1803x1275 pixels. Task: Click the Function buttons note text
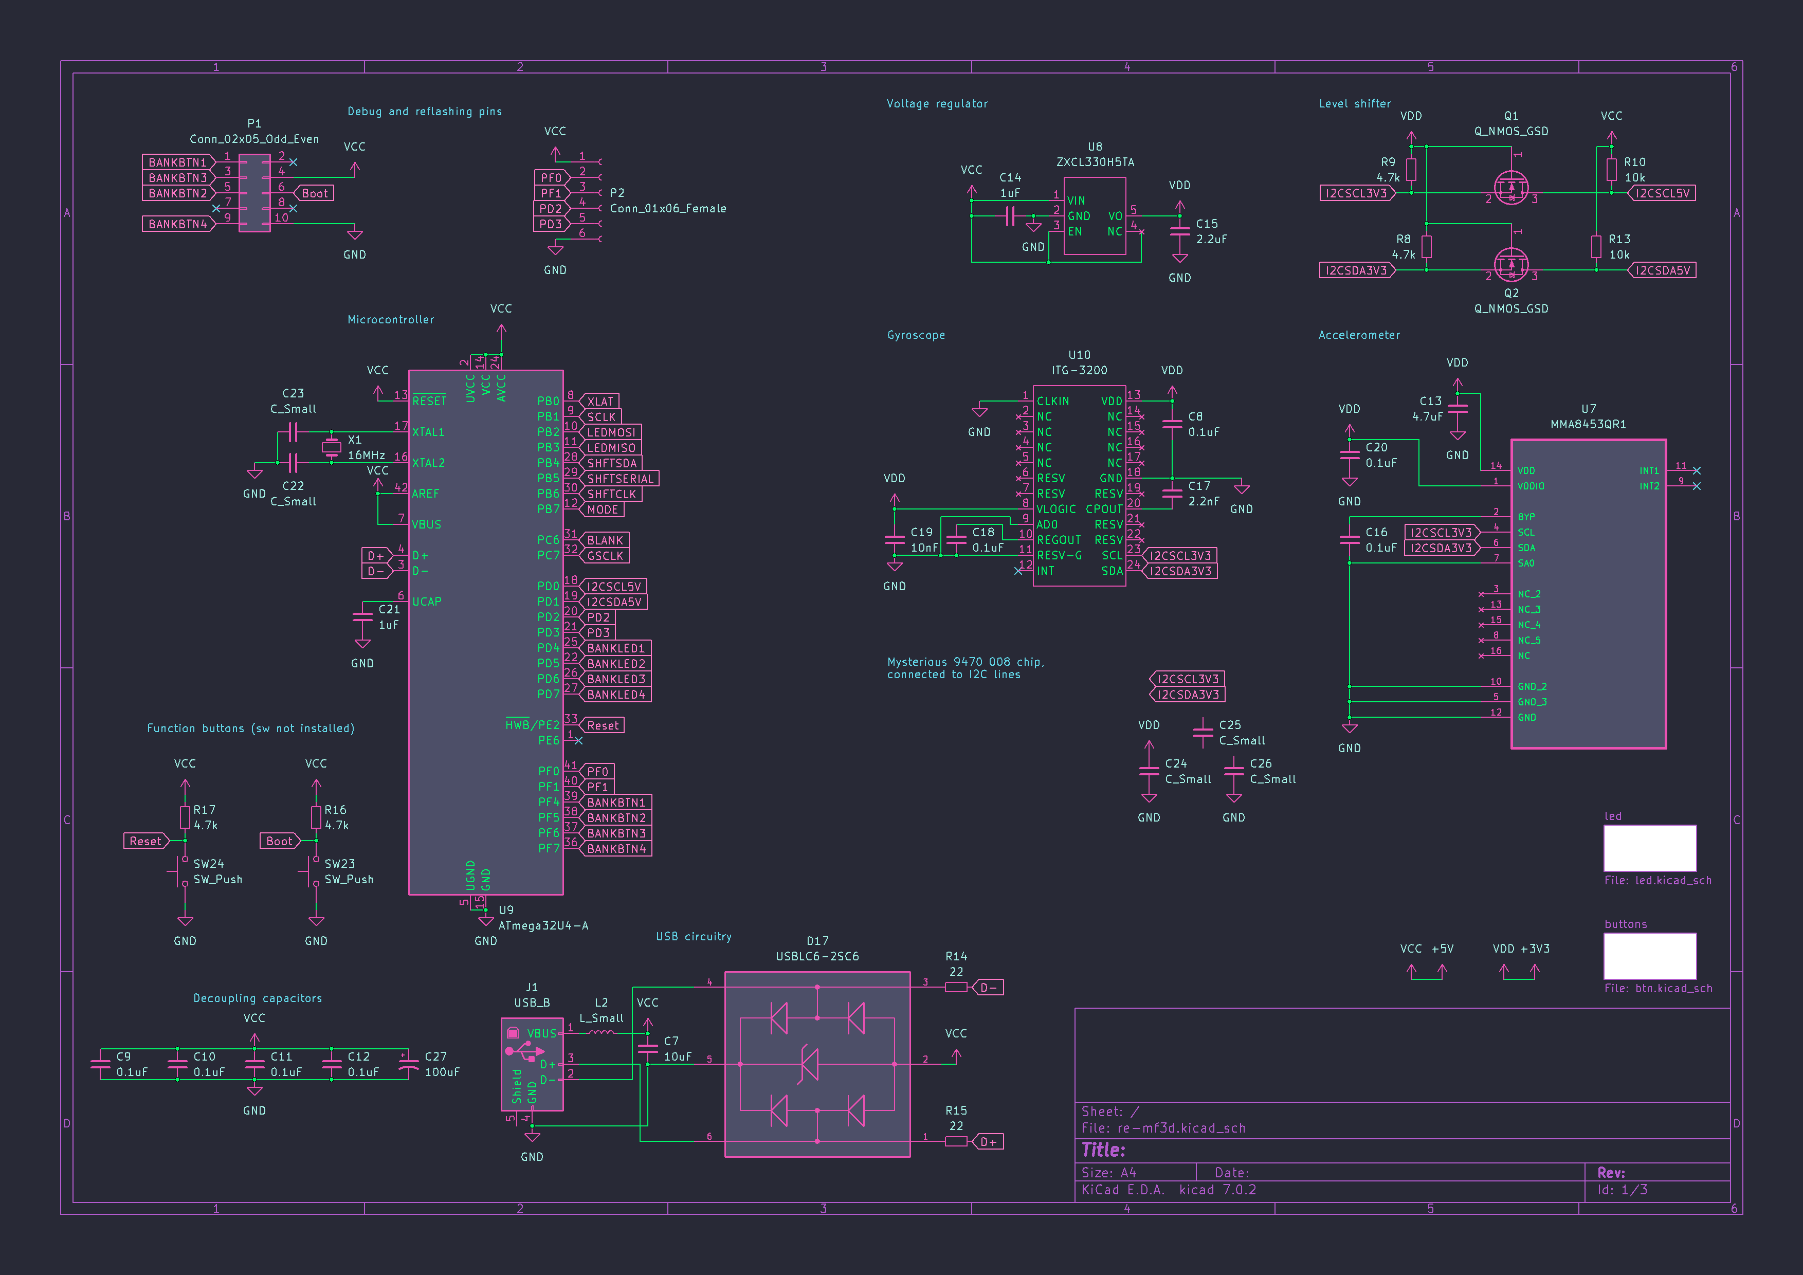[x=250, y=728]
